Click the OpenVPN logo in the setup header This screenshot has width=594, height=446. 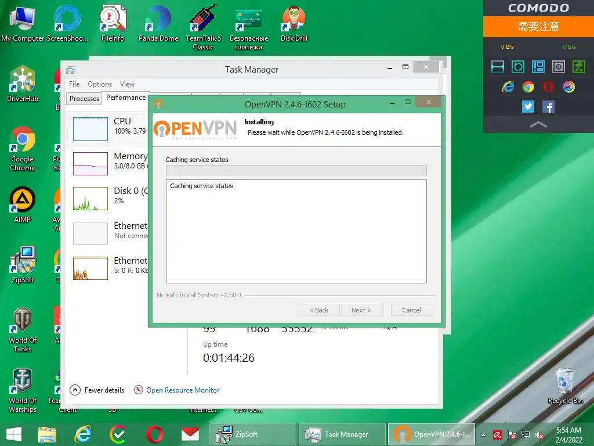195,129
